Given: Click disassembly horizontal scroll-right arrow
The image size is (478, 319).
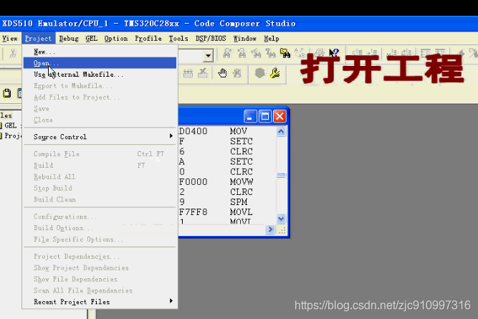Looking at the screenshot, I should (270, 229).
